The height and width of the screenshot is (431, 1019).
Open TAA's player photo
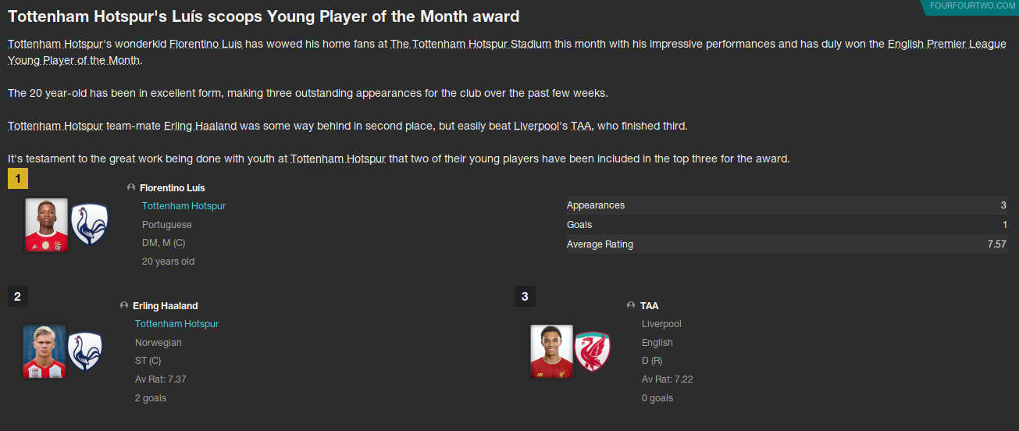[x=551, y=351]
